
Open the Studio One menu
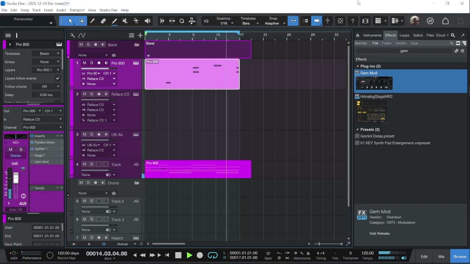(108, 10)
